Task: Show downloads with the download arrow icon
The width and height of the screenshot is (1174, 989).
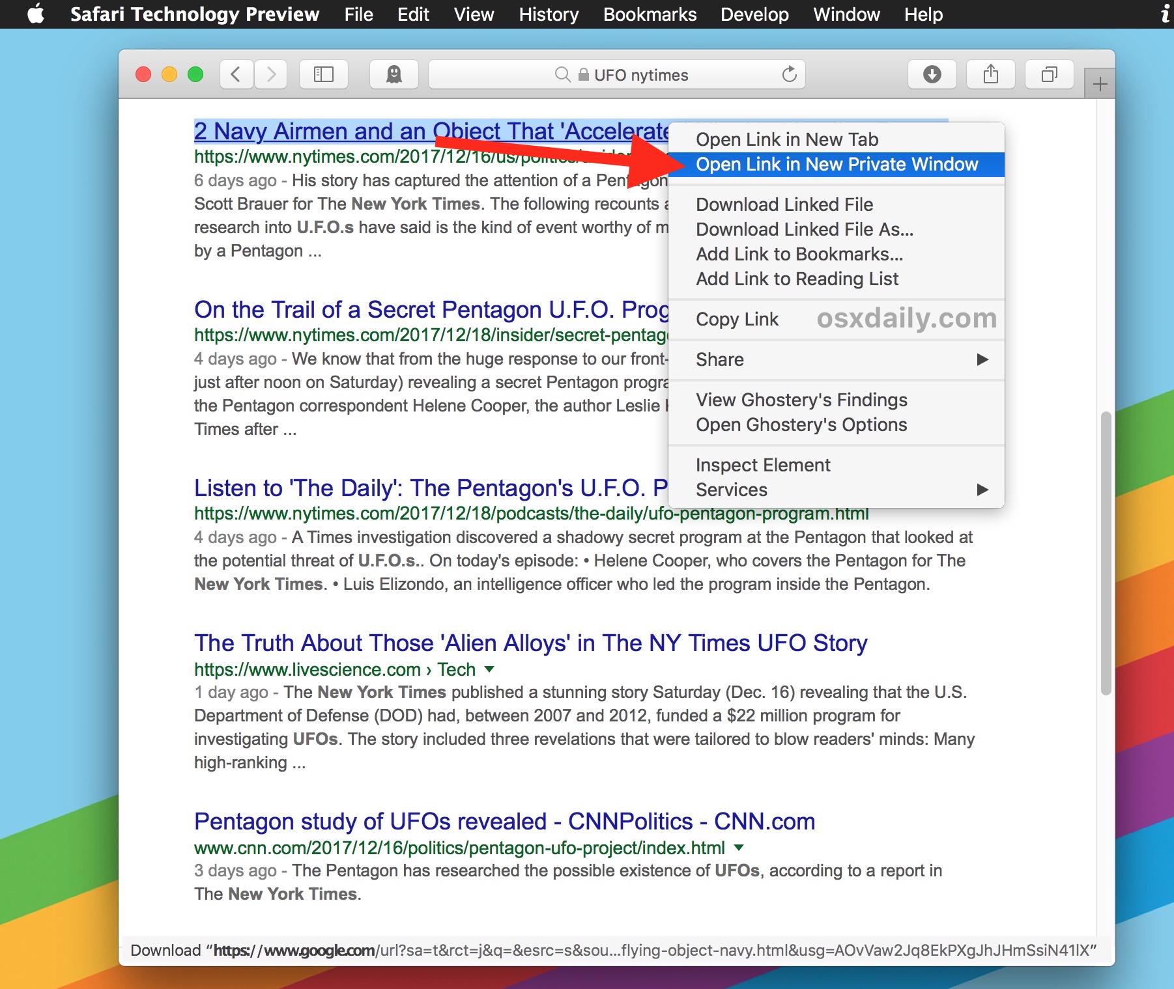Action: pyautogui.click(x=932, y=74)
